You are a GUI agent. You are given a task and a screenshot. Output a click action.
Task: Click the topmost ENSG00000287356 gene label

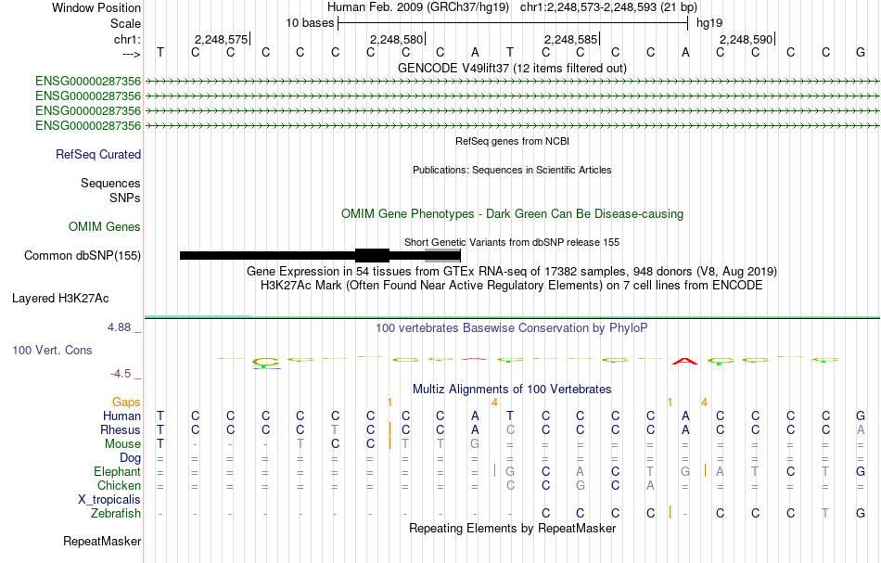(88, 82)
